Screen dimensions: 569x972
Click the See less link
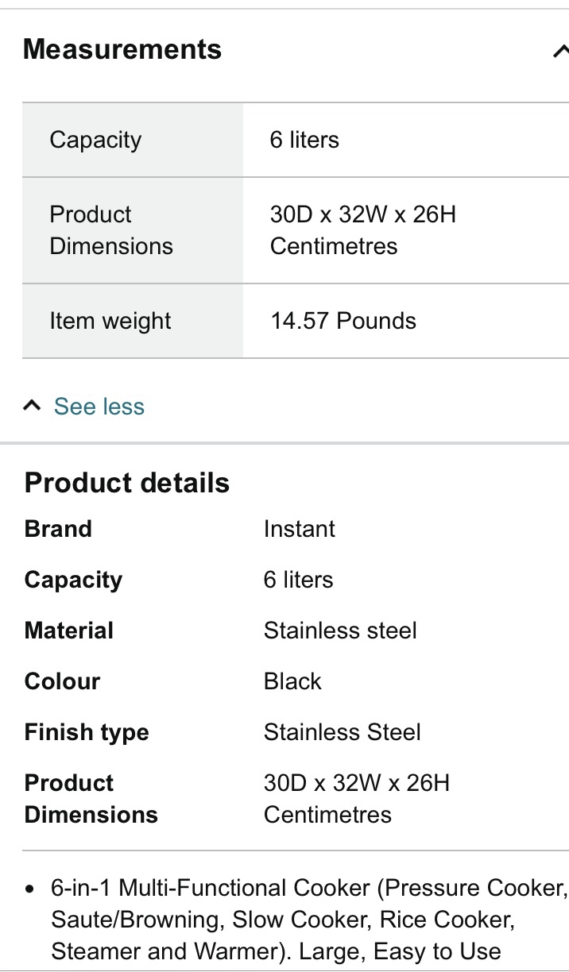pyautogui.click(x=99, y=407)
